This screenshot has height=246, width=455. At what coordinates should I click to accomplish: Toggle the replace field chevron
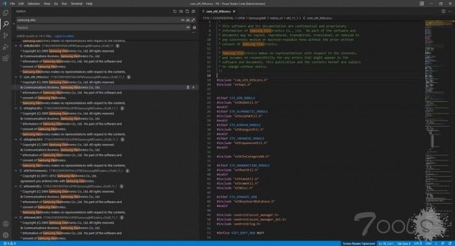(x=14, y=24)
